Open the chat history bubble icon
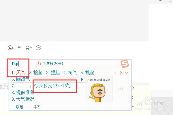This screenshot has width=173, height=115. point(38,48)
